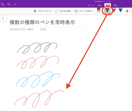This screenshot has width=132, height=111.
Task: Click スペースの挿入 tool
Action: tap(83, 11)
